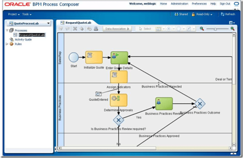Viewport: 243px width, 158px height.
Task: Click the gateway palette icon in toolbar
Action: 168,29
